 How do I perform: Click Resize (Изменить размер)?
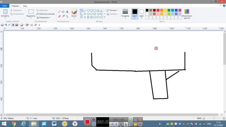pos(46,14)
